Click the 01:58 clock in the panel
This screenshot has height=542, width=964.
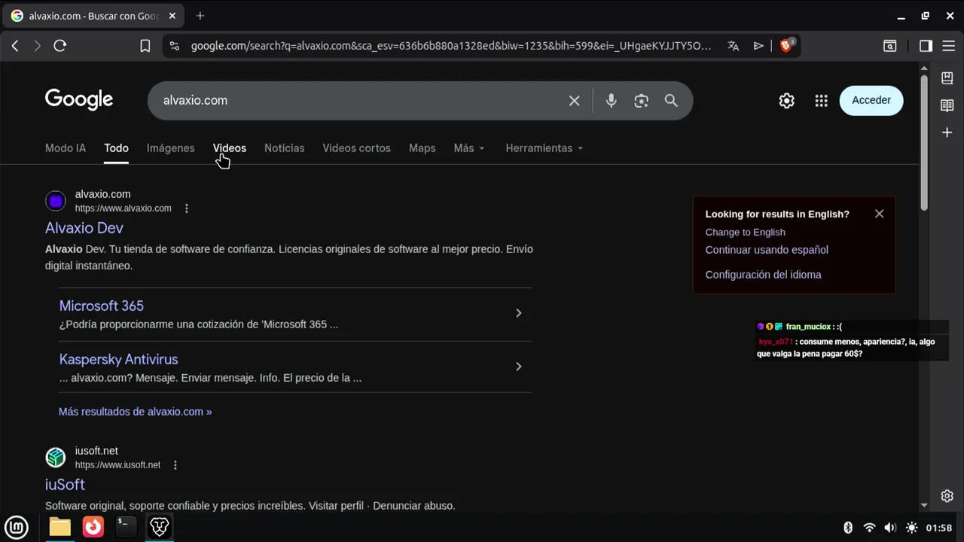939,528
